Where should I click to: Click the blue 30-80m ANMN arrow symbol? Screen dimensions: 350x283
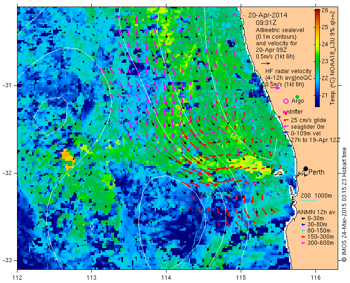303,225
